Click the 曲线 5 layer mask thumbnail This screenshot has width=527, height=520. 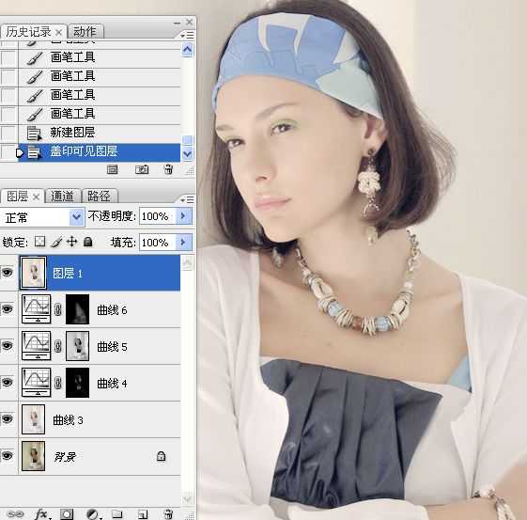[x=78, y=346]
